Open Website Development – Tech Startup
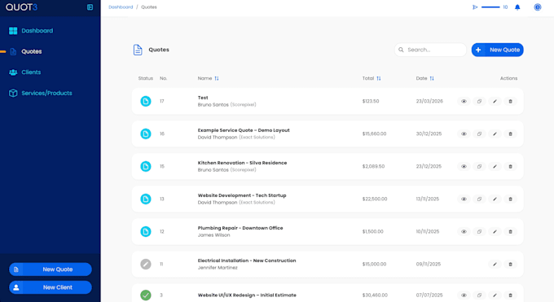Image resolution: width=554 pixels, height=302 pixels. pyautogui.click(x=242, y=195)
